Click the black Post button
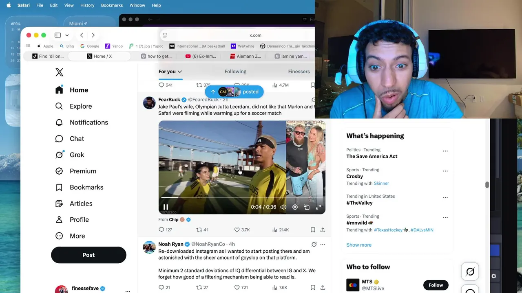This screenshot has height=293, width=522. click(x=88, y=255)
